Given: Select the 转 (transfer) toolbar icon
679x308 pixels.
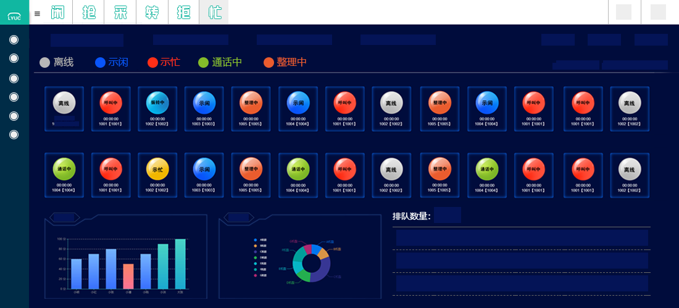Looking at the screenshot, I should tap(152, 12).
